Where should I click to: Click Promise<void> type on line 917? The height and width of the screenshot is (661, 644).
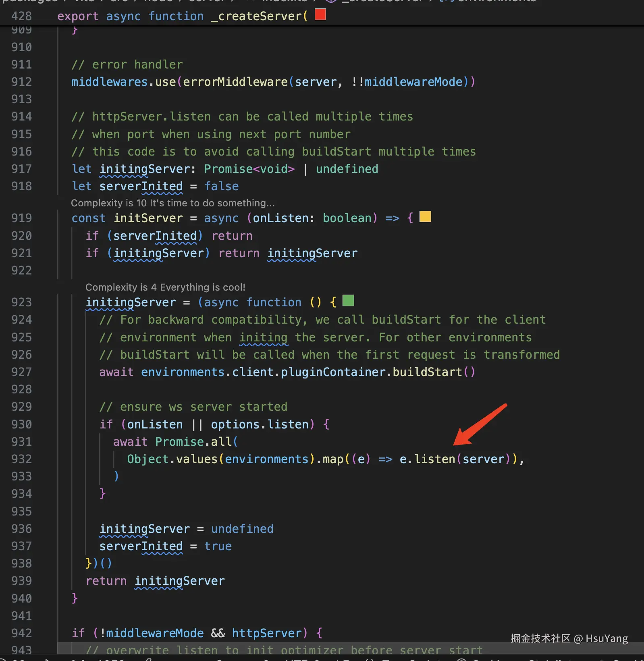click(x=249, y=169)
